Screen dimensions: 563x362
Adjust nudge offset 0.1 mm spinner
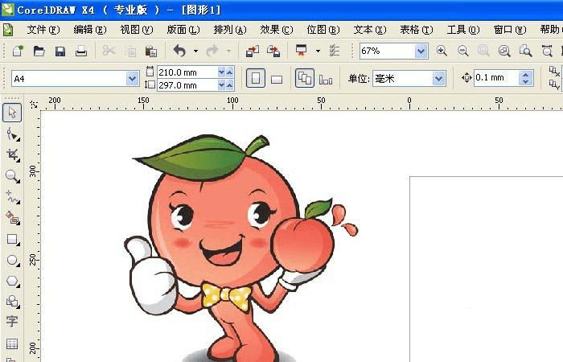click(526, 78)
